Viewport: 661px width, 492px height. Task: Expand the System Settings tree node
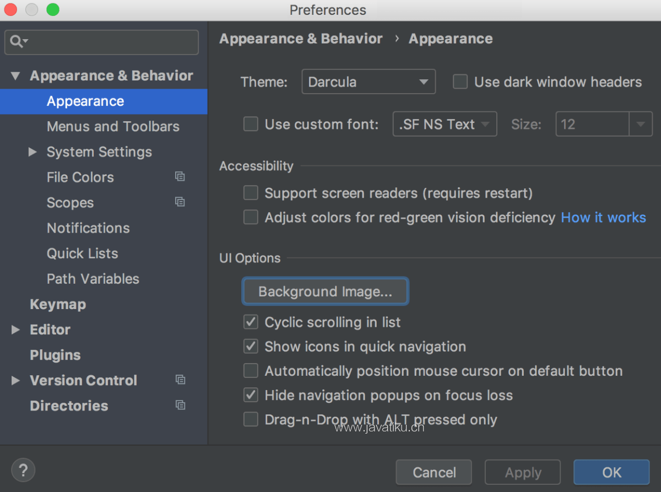pos(32,152)
